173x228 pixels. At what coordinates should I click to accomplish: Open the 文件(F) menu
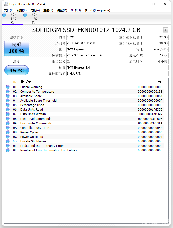click(9, 10)
